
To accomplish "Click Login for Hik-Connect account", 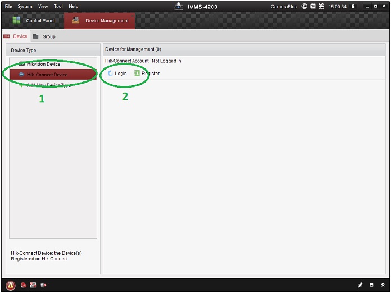I will click(x=117, y=74).
